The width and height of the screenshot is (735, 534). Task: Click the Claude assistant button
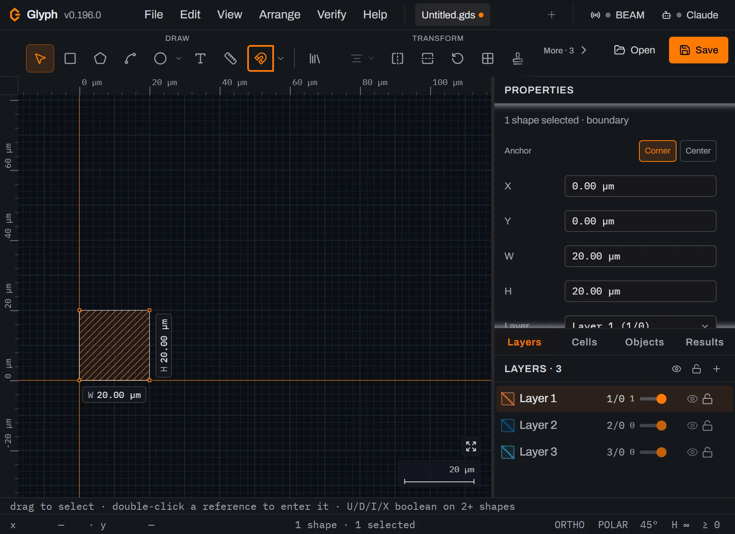tap(690, 15)
